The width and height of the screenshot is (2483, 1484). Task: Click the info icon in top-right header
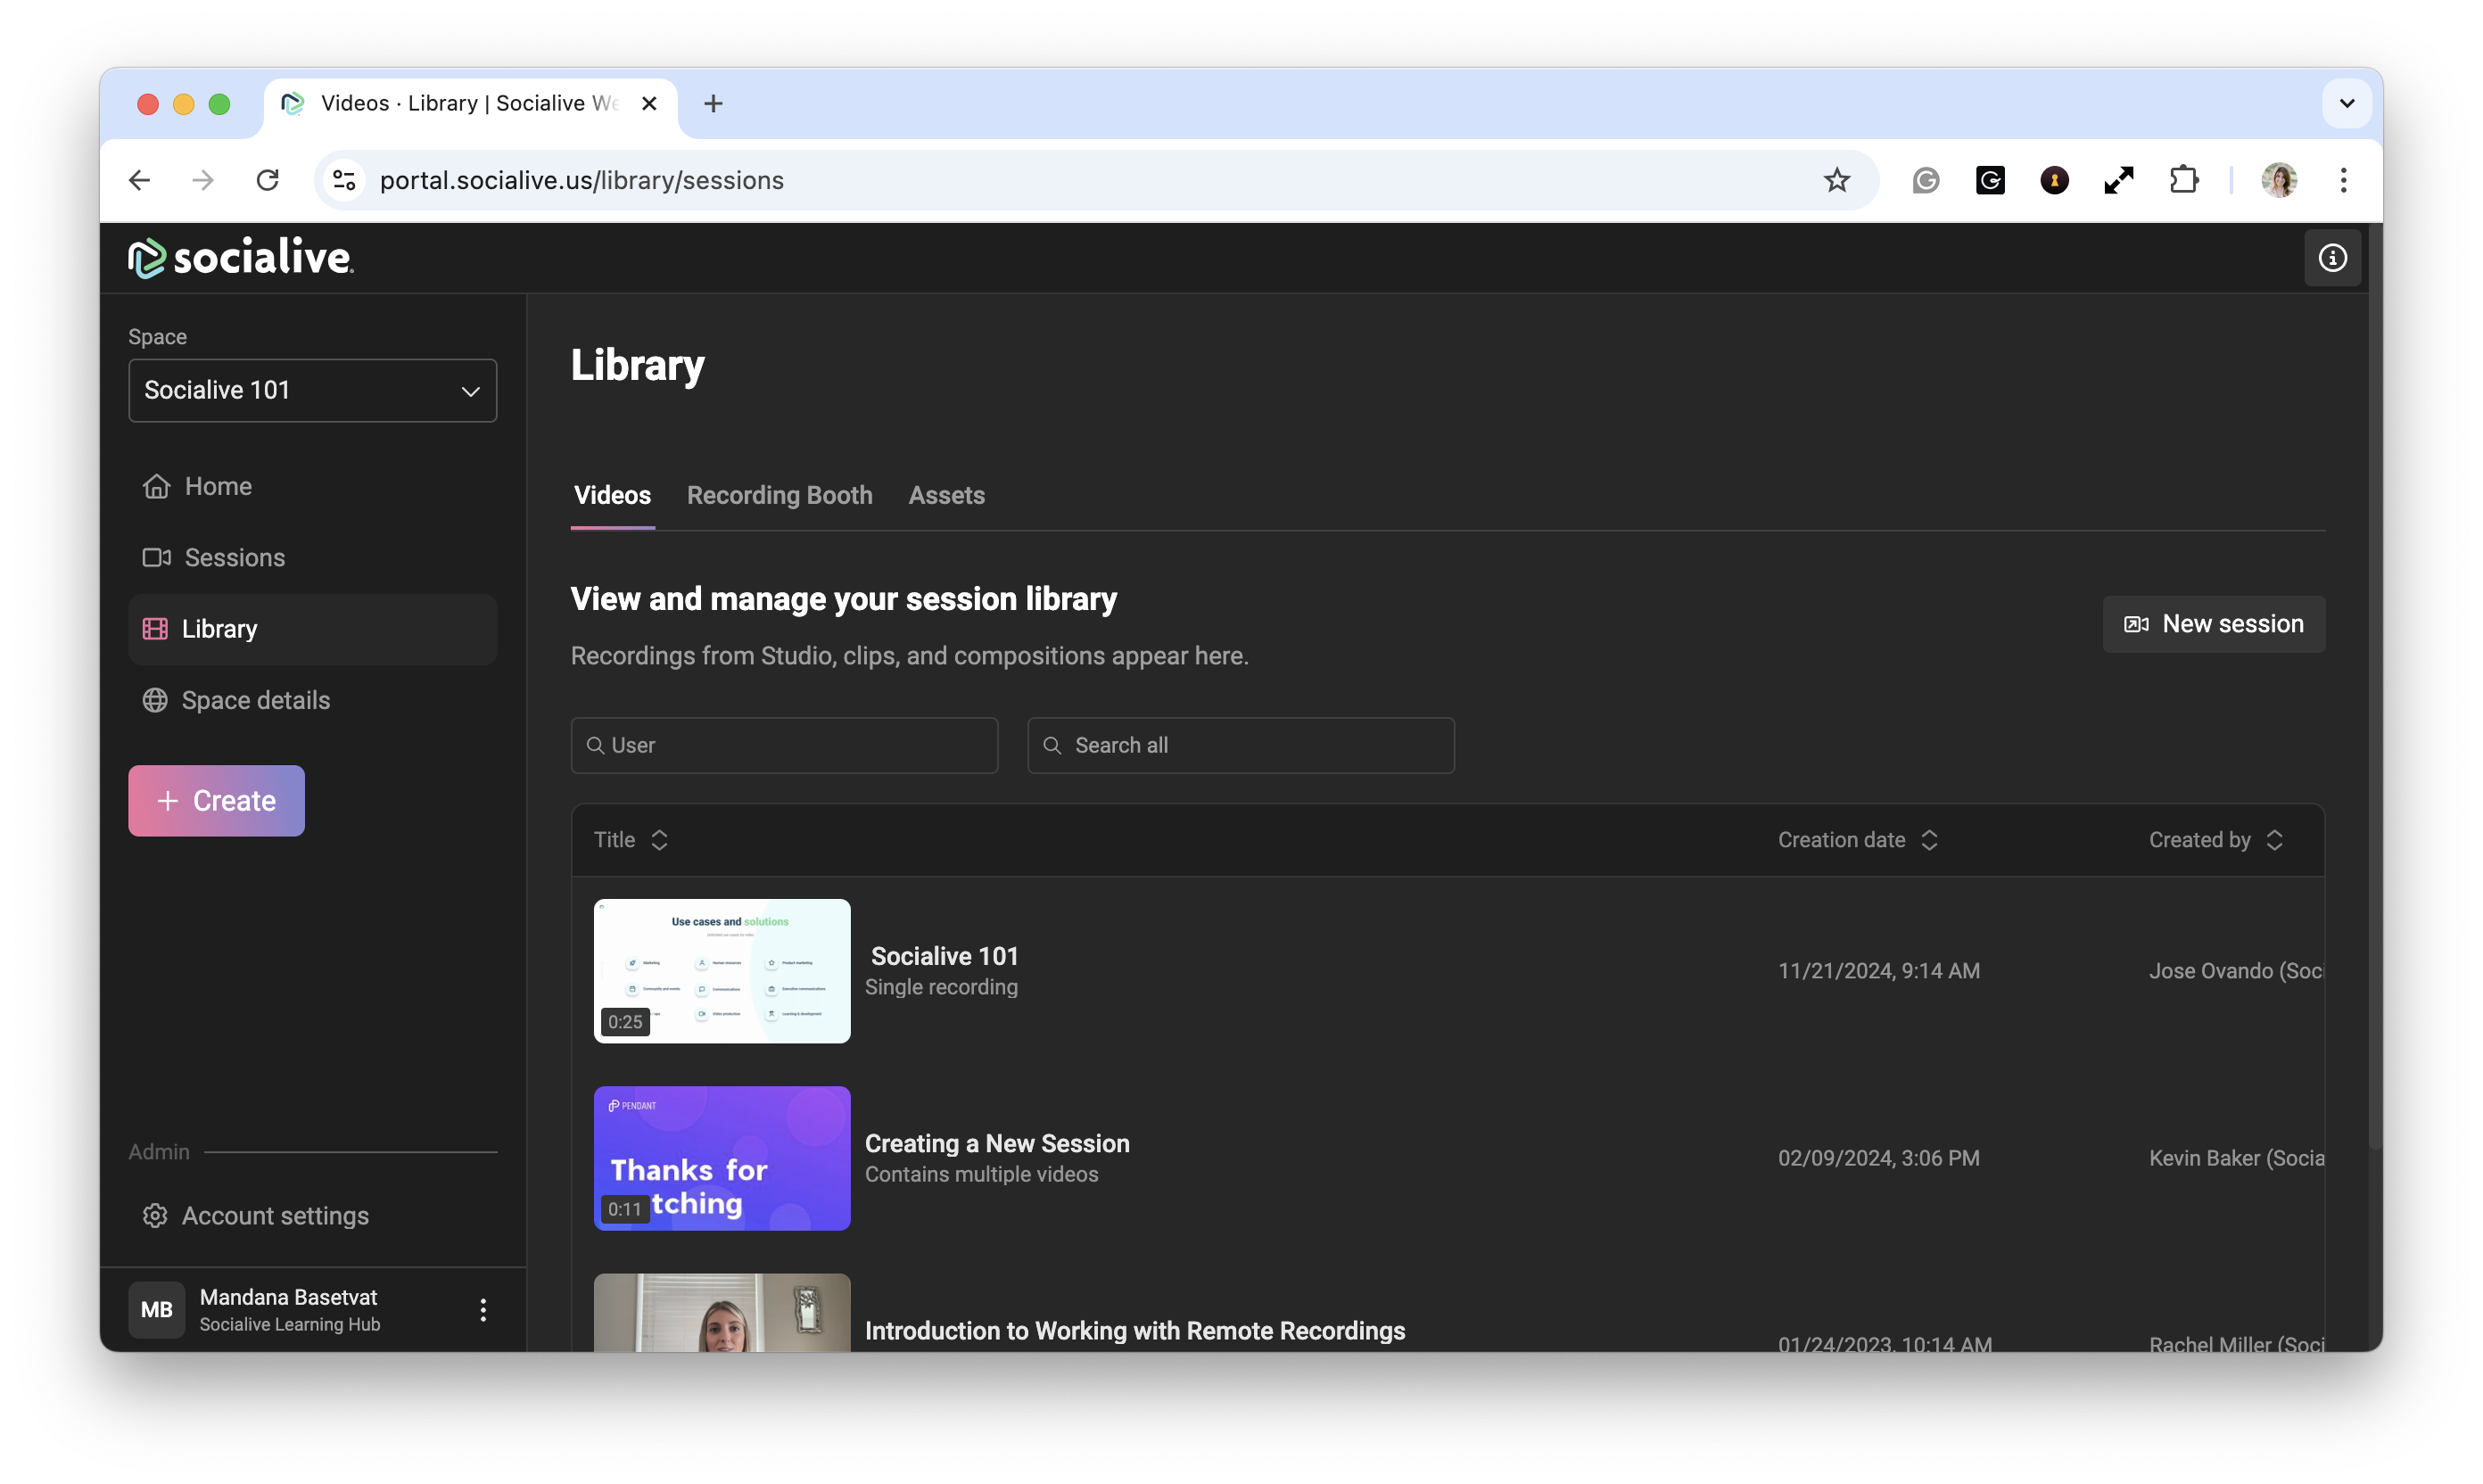click(x=2332, y=258)
